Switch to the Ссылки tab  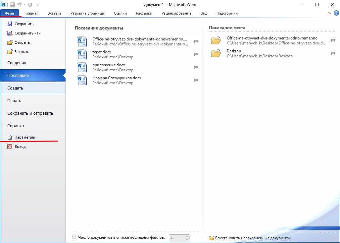tap(120, 13)
